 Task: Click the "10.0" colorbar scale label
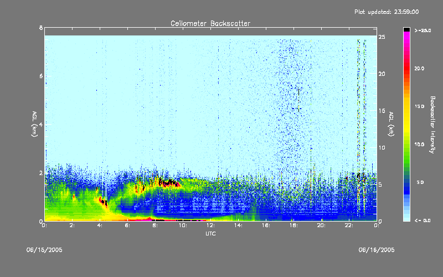(x=419, y=145)
